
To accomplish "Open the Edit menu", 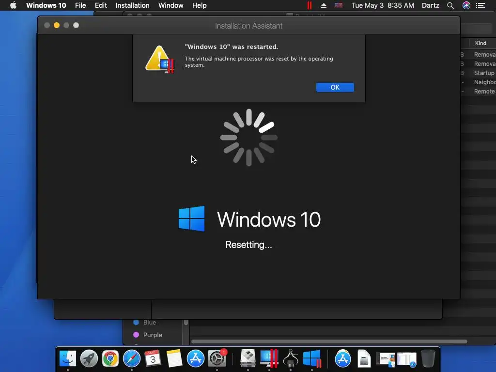I will (101, 5).
